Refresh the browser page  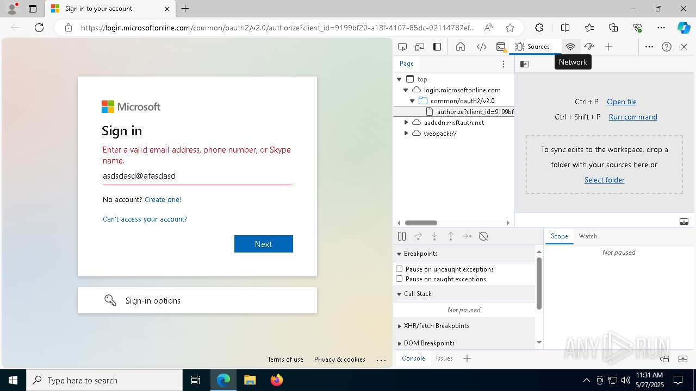(x=39, y=28)
